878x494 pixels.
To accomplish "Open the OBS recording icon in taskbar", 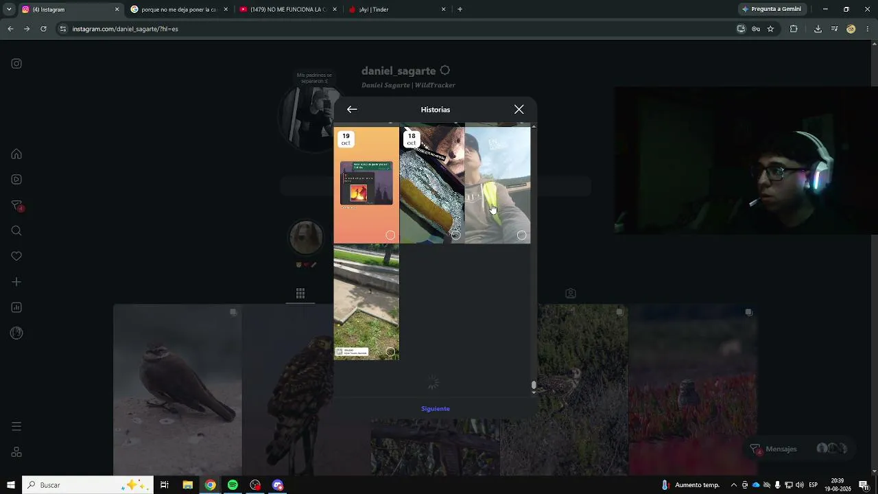I will pos(255,485).
